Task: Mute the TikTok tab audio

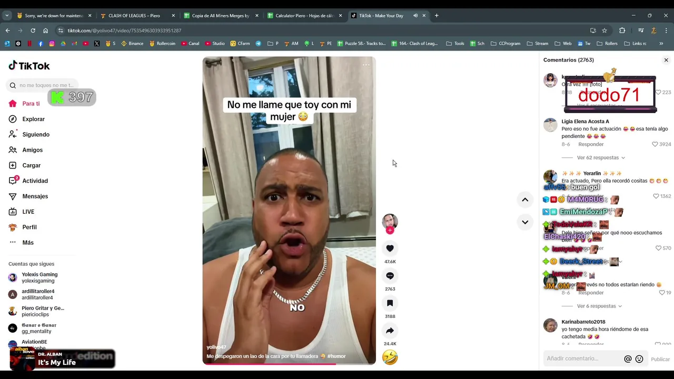Action: [x=415, y=16]
